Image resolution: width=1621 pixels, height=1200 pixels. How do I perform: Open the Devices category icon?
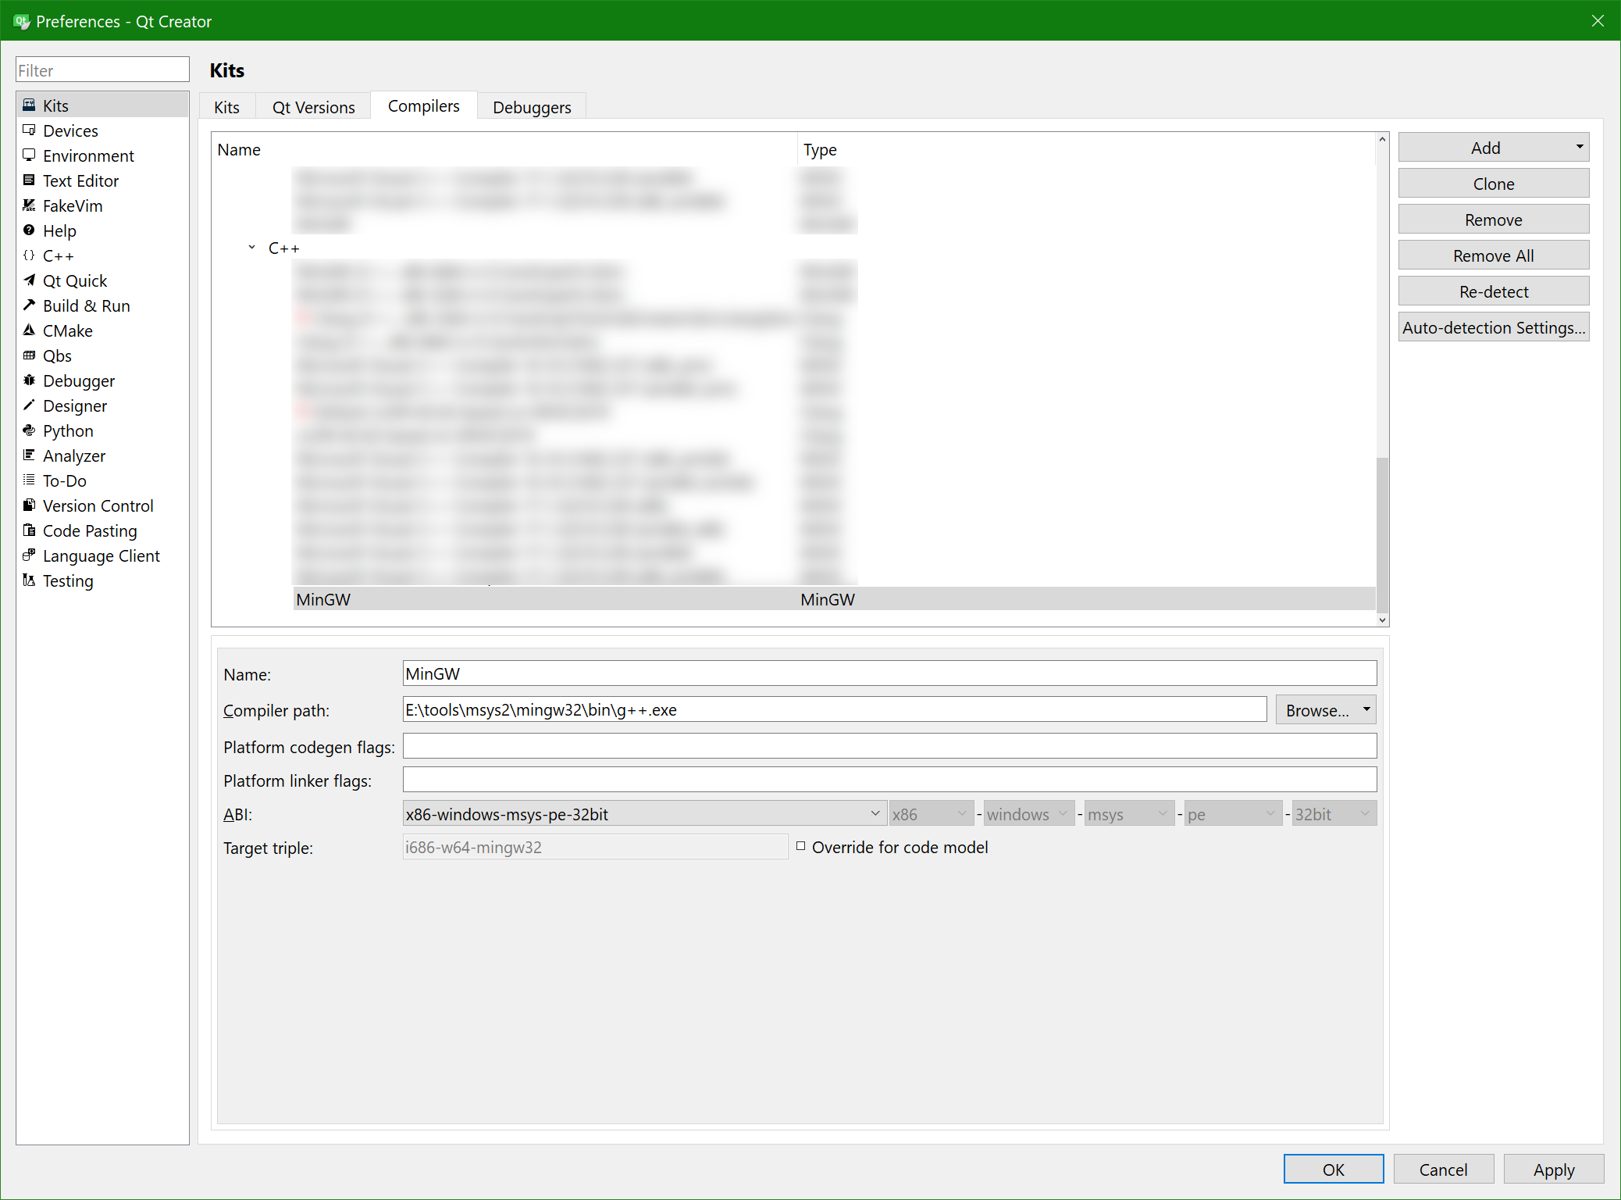[x=29, y=130]
